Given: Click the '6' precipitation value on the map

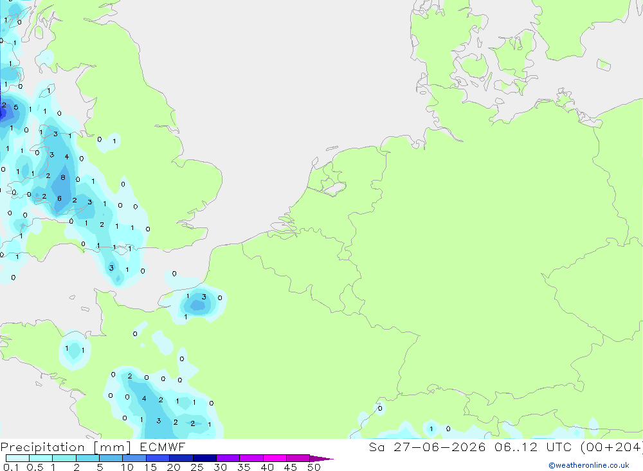Looking at the screenshot, I should (x=59, y=199).
